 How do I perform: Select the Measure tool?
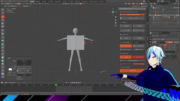point(3,34)
